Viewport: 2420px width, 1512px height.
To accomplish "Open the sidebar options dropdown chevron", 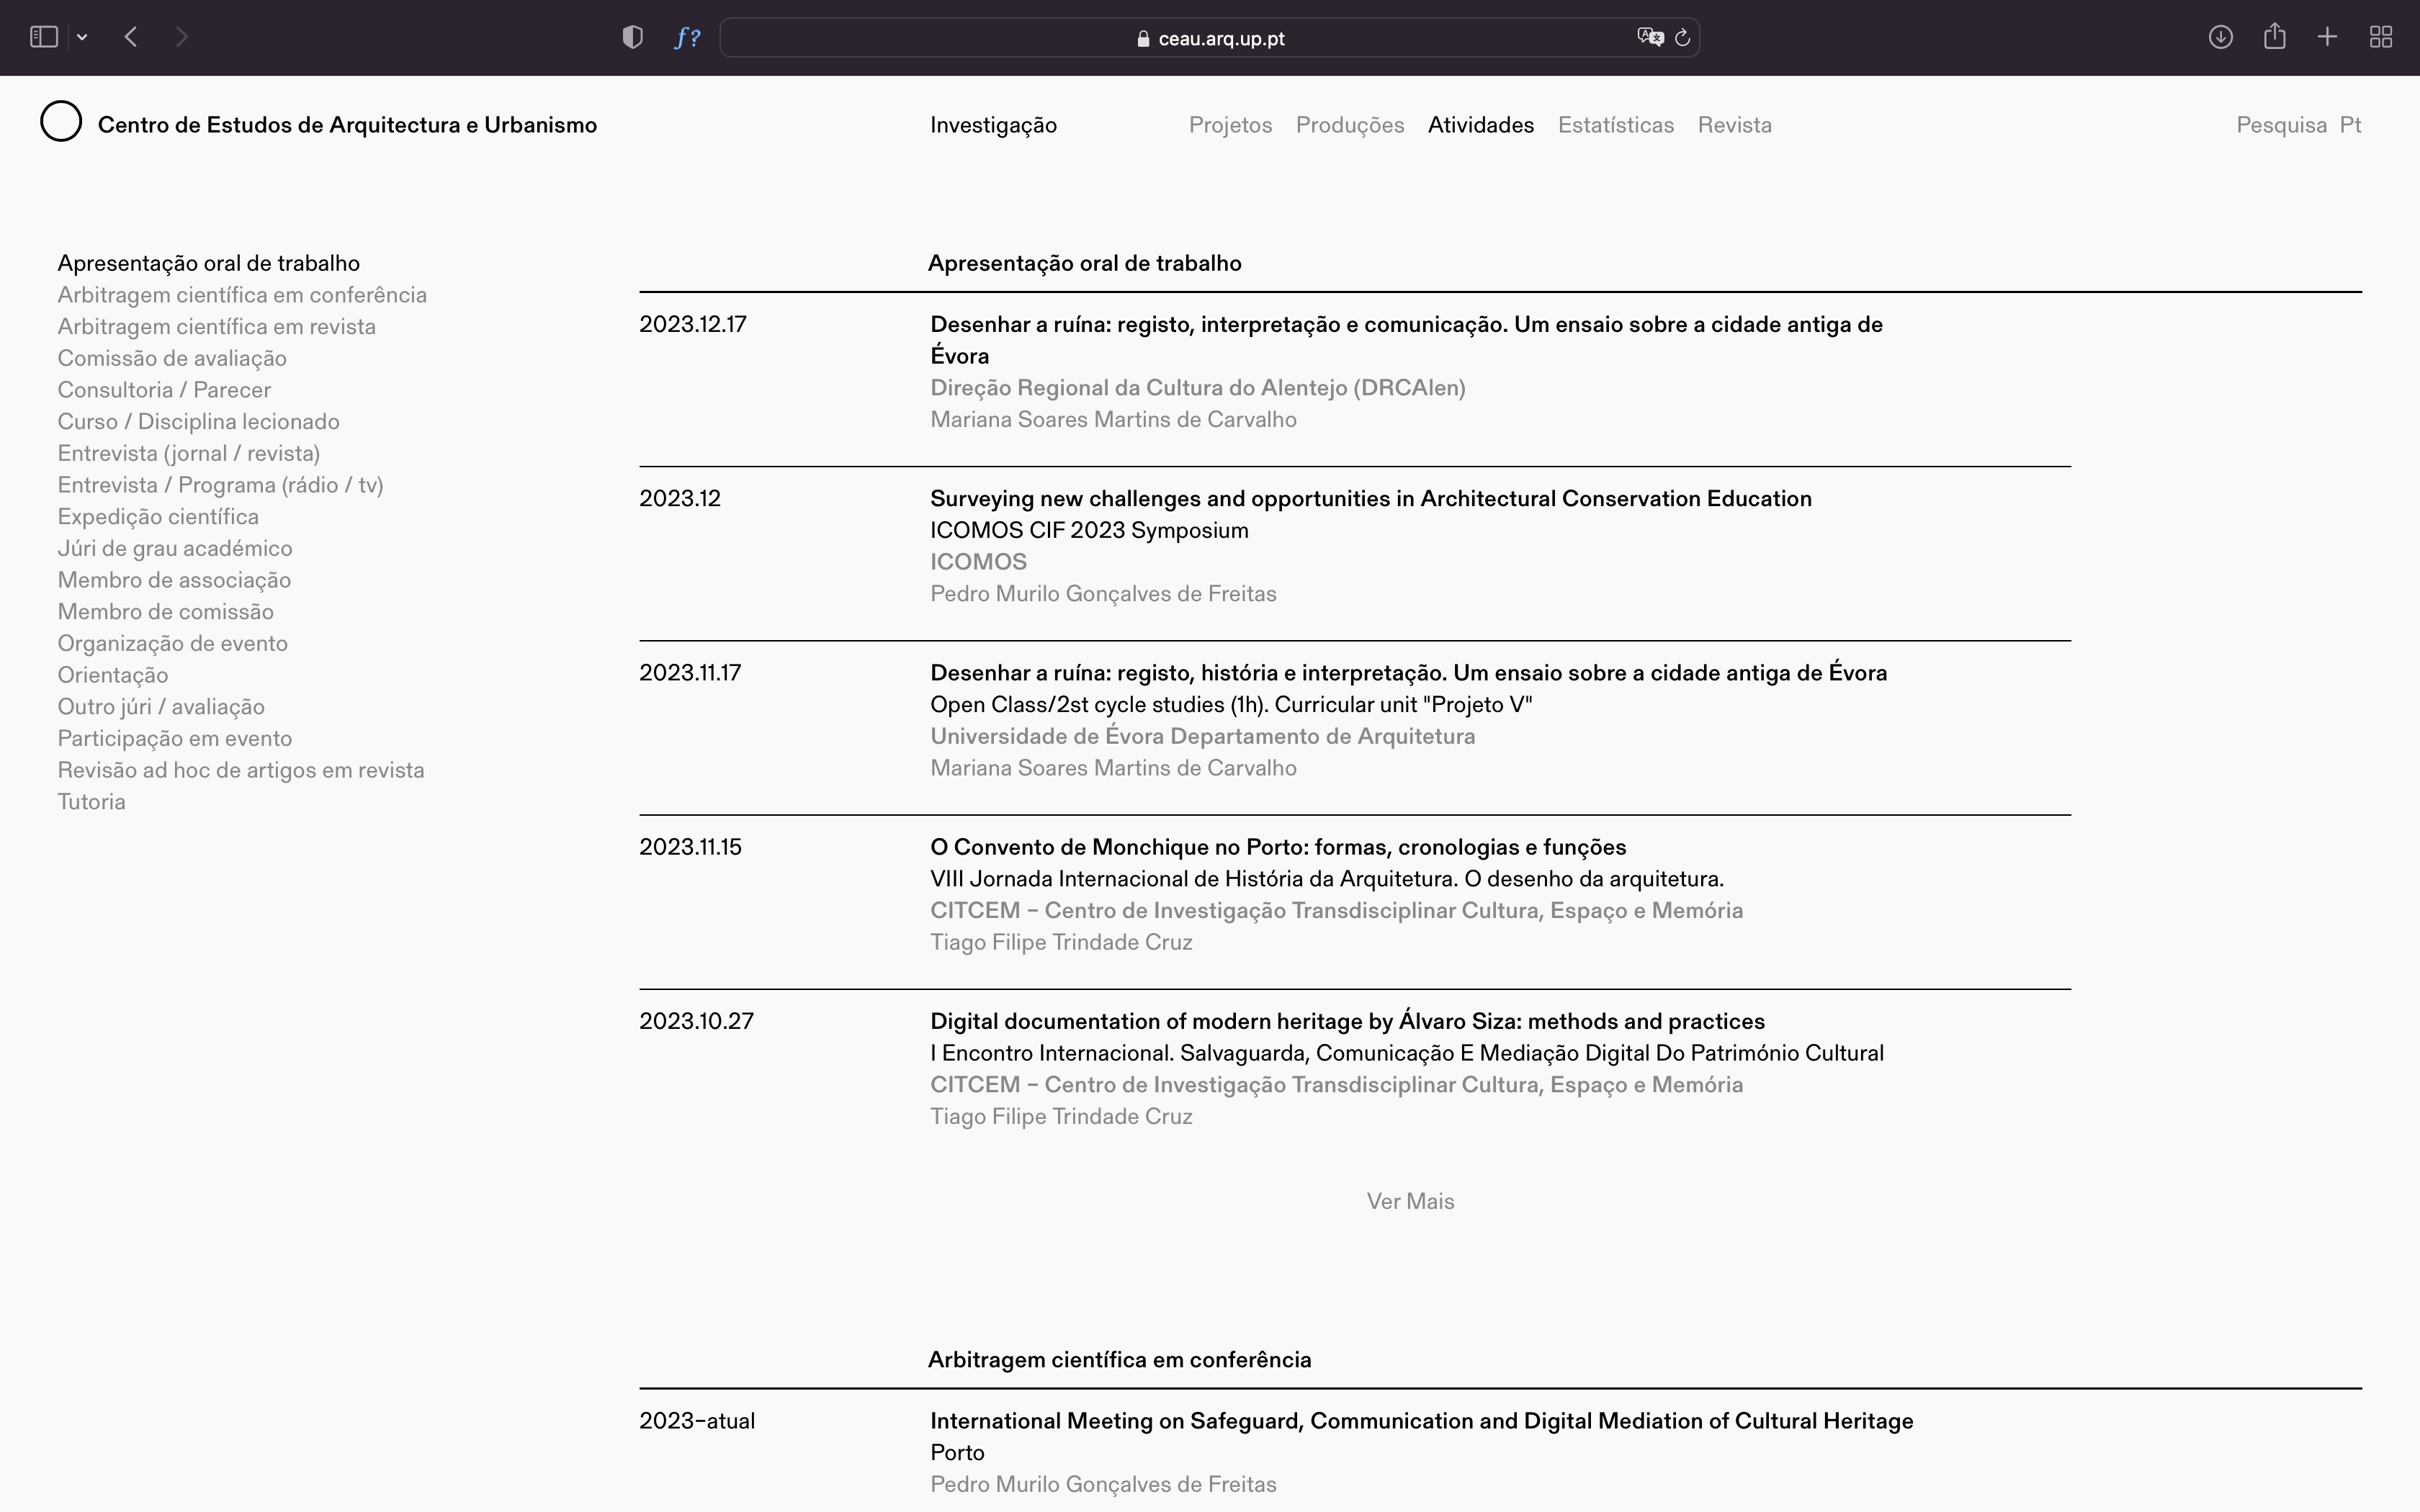I will [82, 37].
